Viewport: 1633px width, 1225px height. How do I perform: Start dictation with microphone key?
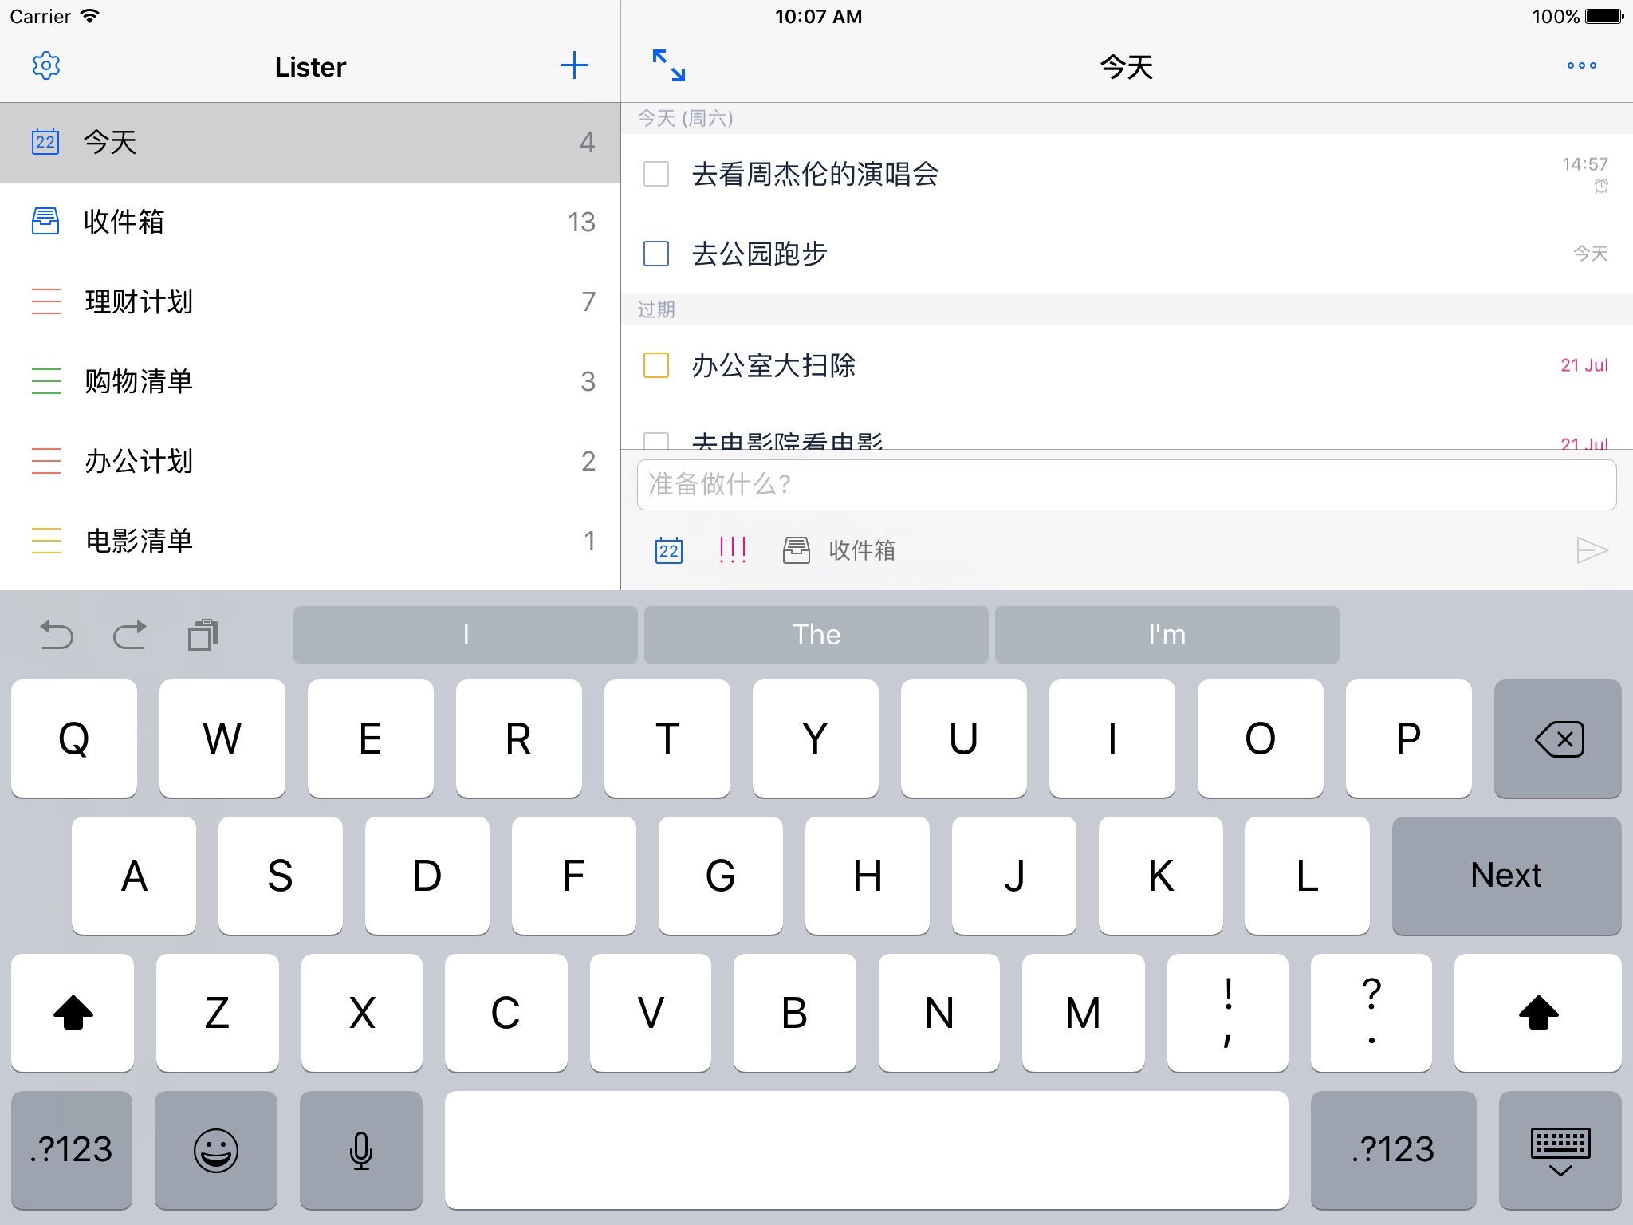pos(361,1150)
